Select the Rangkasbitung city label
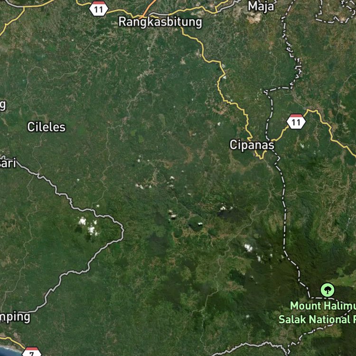 160,22
